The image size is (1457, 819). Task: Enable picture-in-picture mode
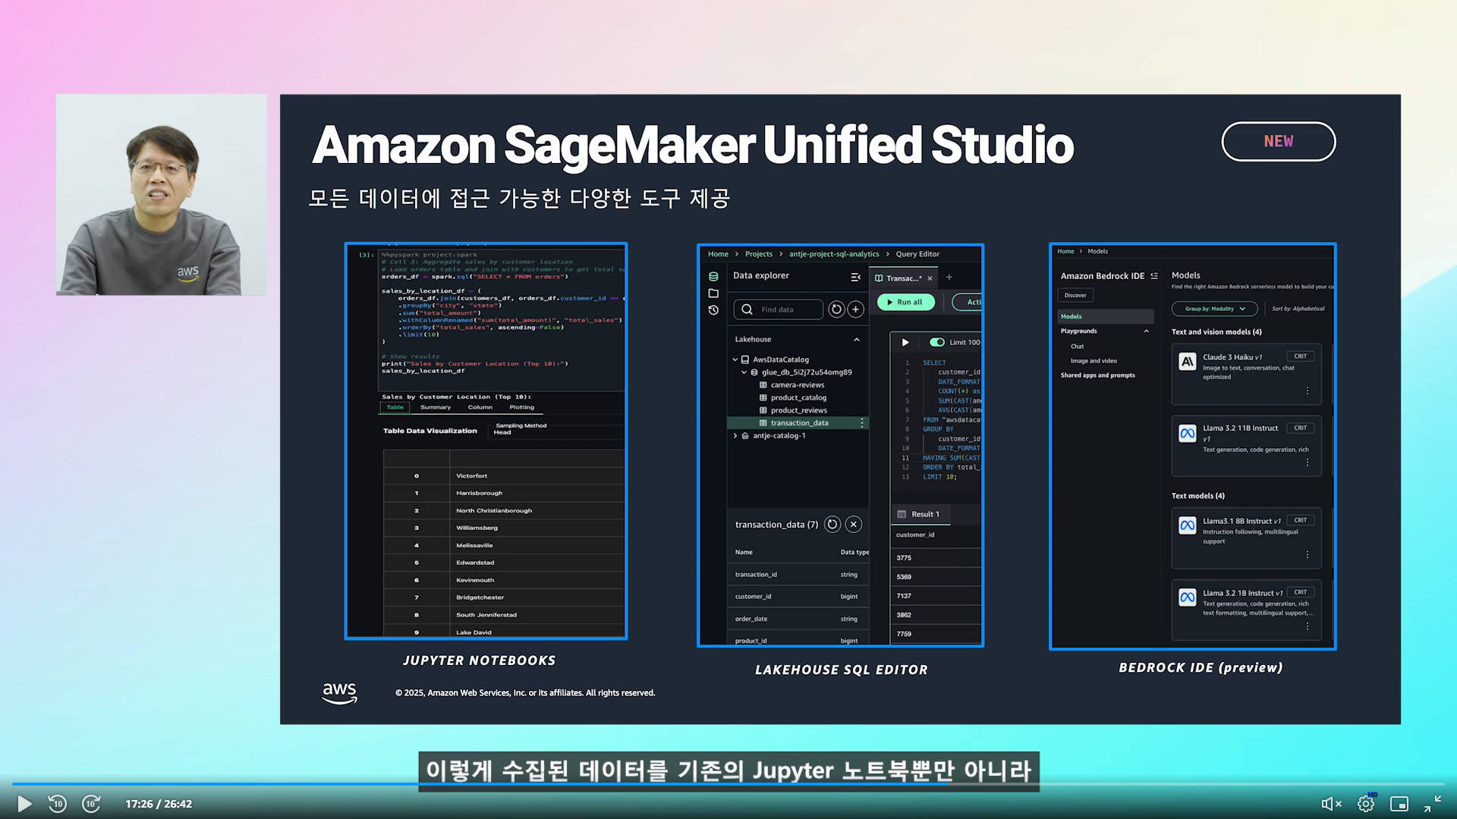coord(1399,804)
